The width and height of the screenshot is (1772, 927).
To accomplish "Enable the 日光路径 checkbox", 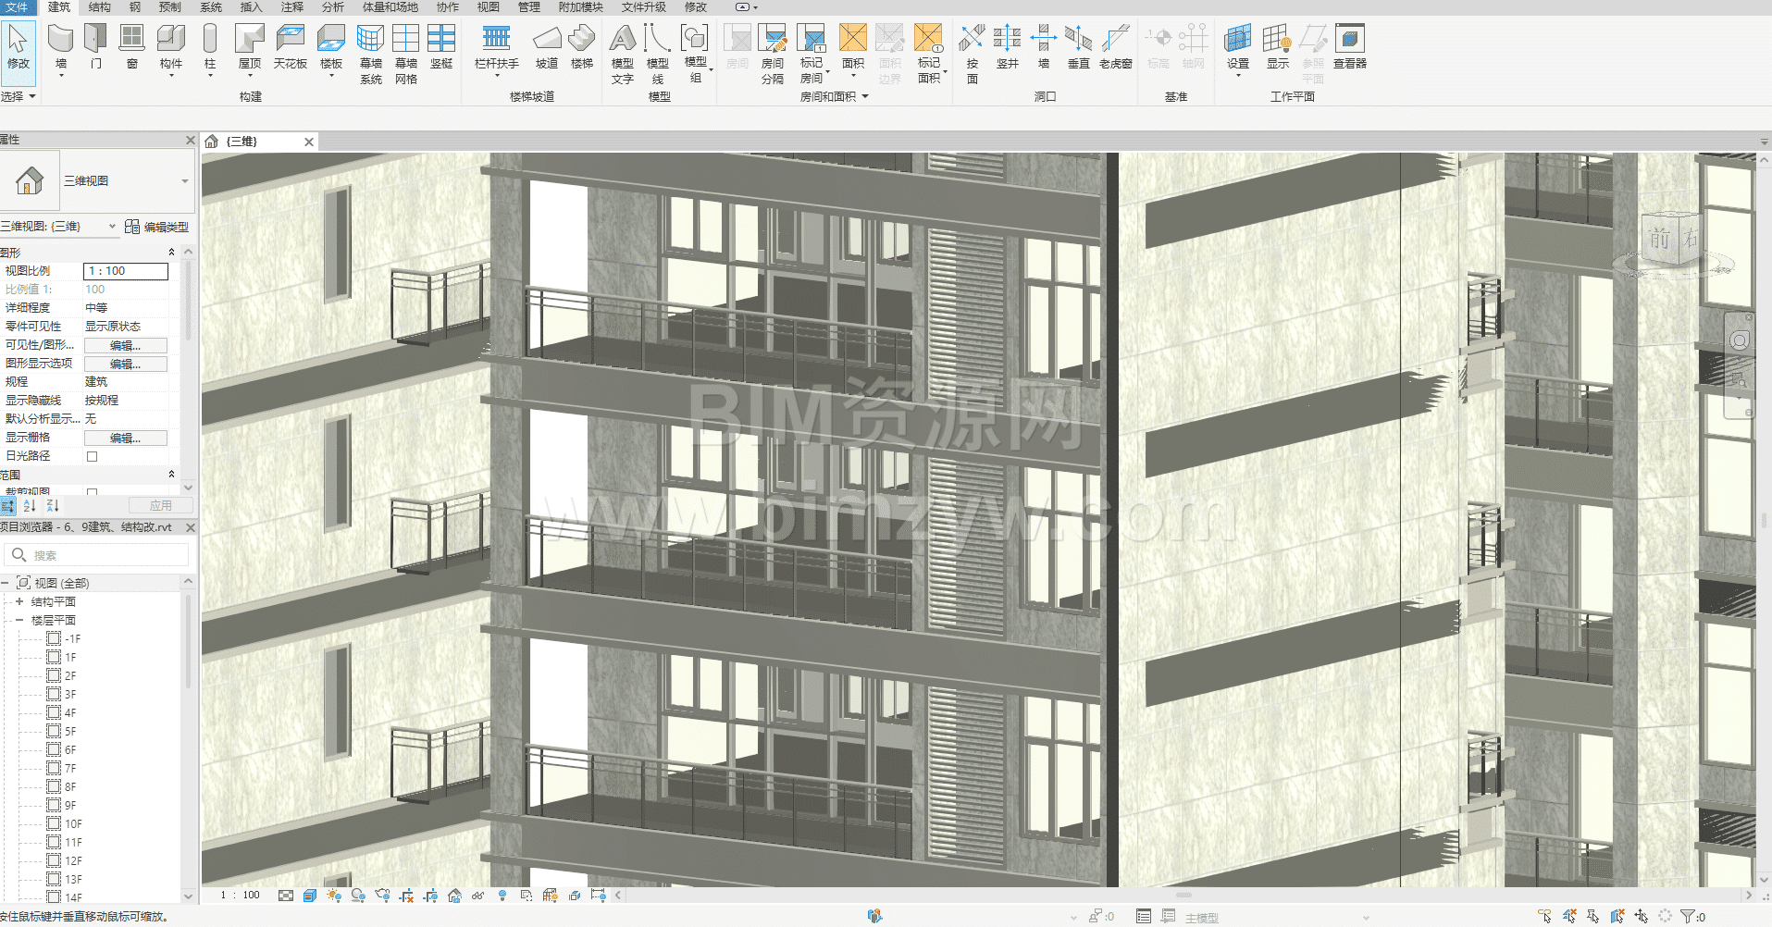I will point(92,456).
